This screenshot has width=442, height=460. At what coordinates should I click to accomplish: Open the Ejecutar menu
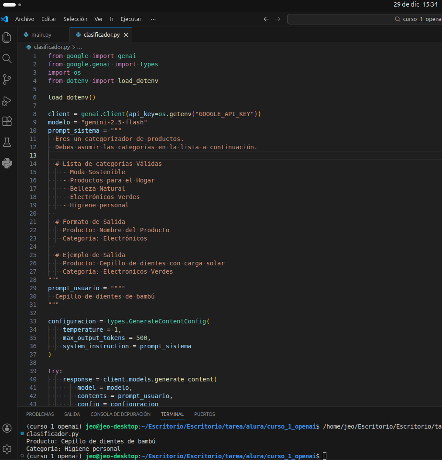pos(131,19)
